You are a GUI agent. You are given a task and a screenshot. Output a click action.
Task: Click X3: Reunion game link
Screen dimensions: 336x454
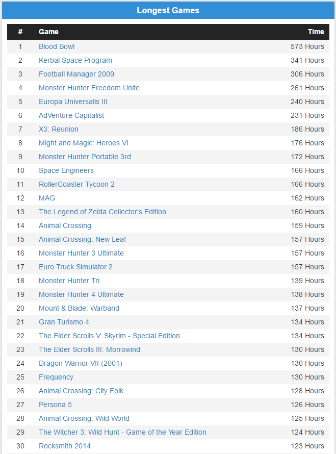(x=59, y=129)
